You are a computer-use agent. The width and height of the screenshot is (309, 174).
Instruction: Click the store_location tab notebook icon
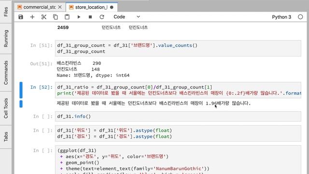click(x=71, y=7)
